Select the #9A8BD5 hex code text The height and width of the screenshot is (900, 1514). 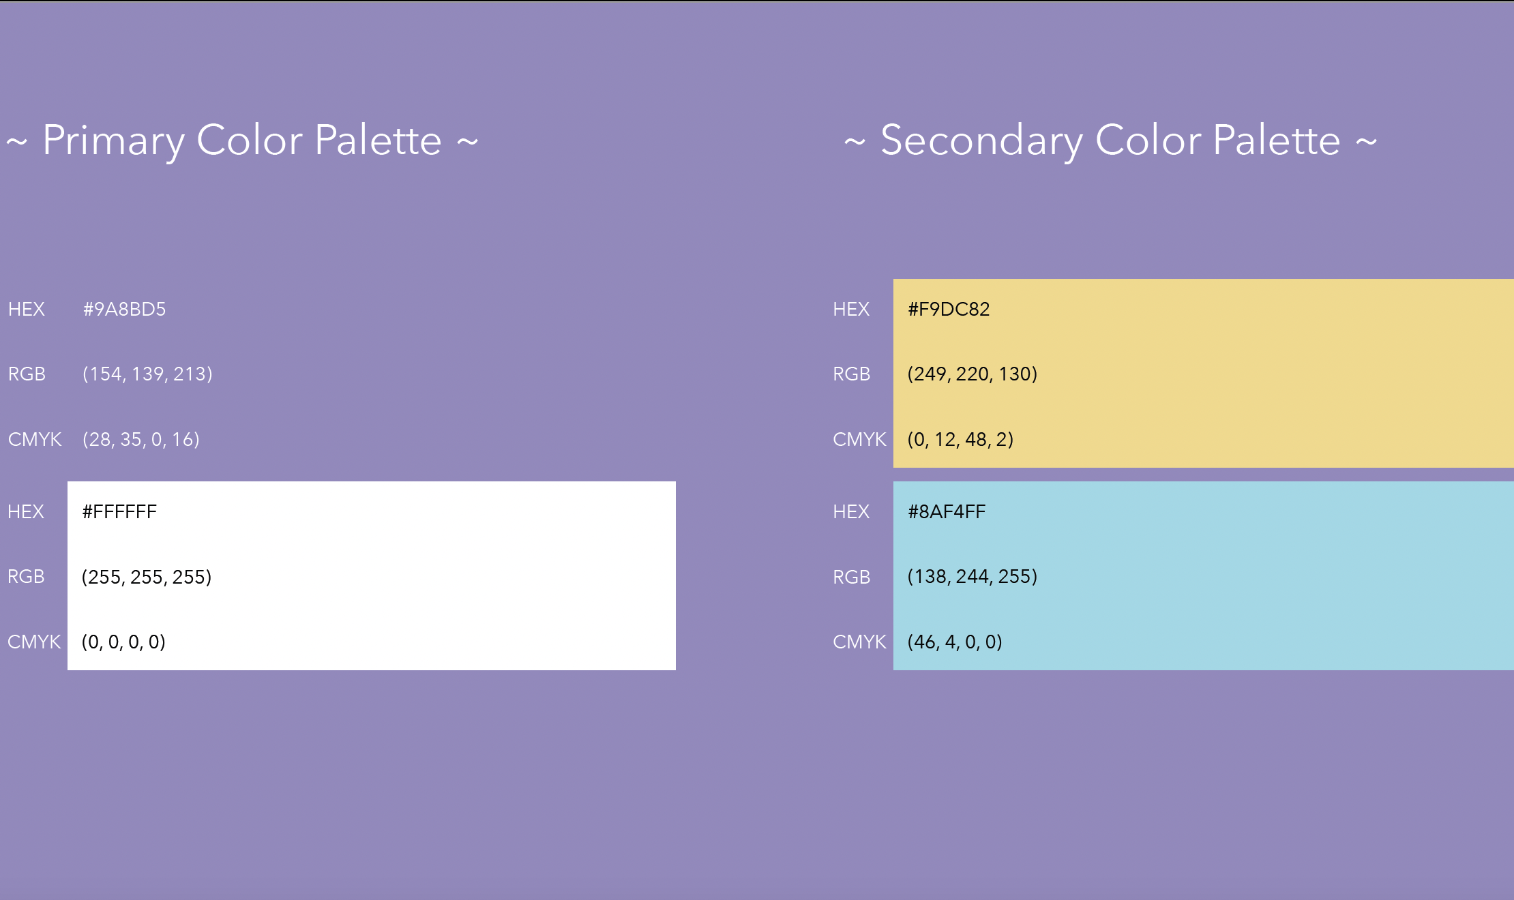click(x=124, y=310)
